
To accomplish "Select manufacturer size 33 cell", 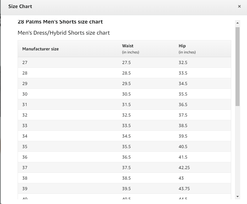I will tap(25, 125).
